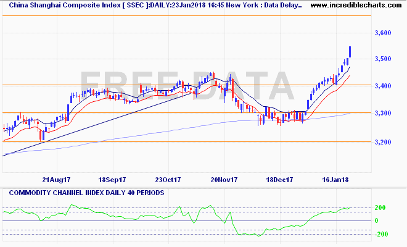
Task: Click the [ SSEC ] ticker symbol in the title
Action: (x=136, y=5)
